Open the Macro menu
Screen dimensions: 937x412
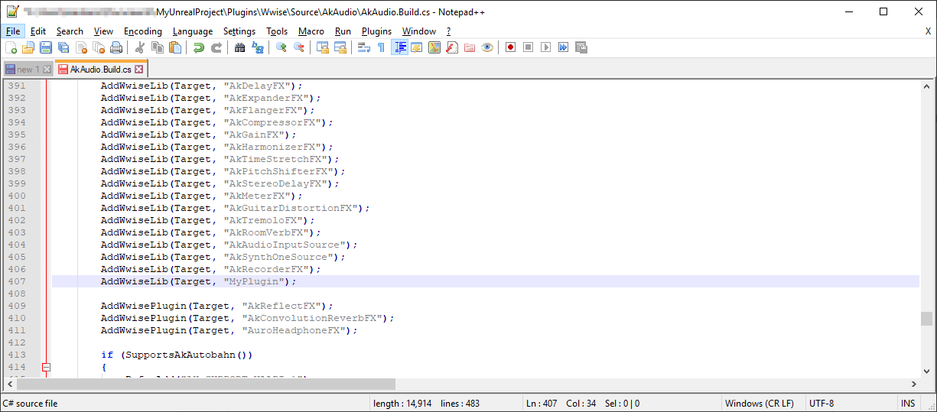(x=311, y=31)
